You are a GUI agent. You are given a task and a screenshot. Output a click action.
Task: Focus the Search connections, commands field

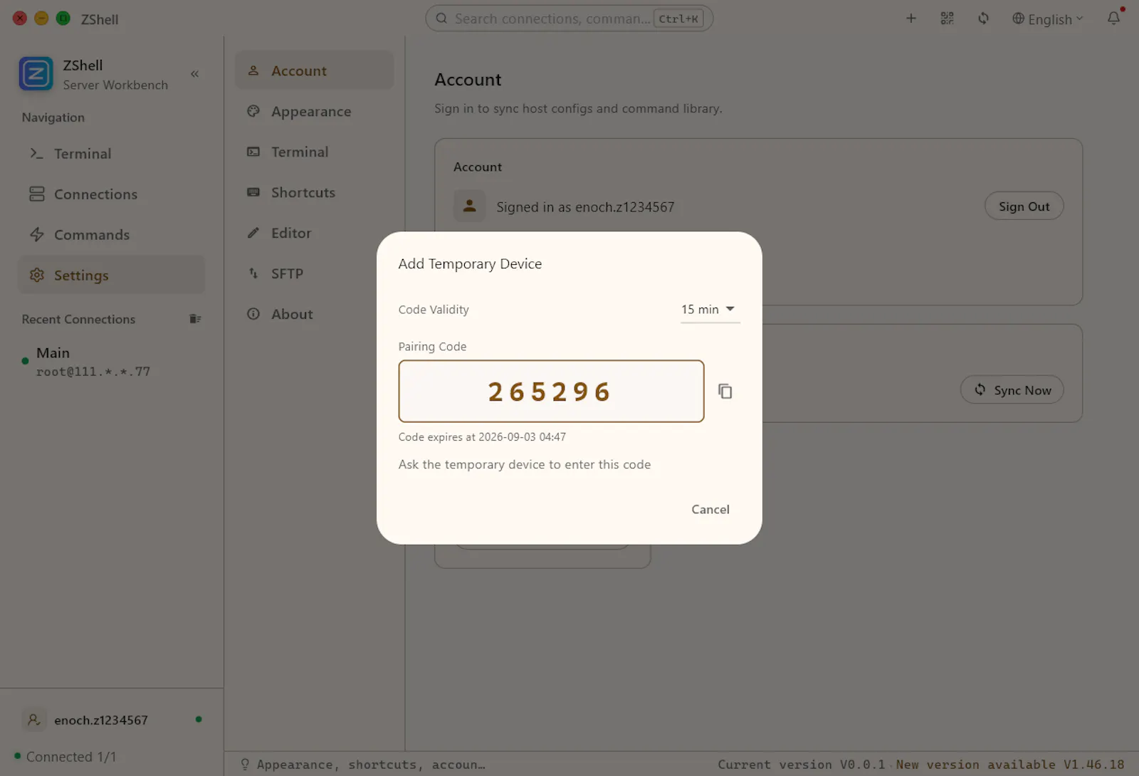coord(569,19)
